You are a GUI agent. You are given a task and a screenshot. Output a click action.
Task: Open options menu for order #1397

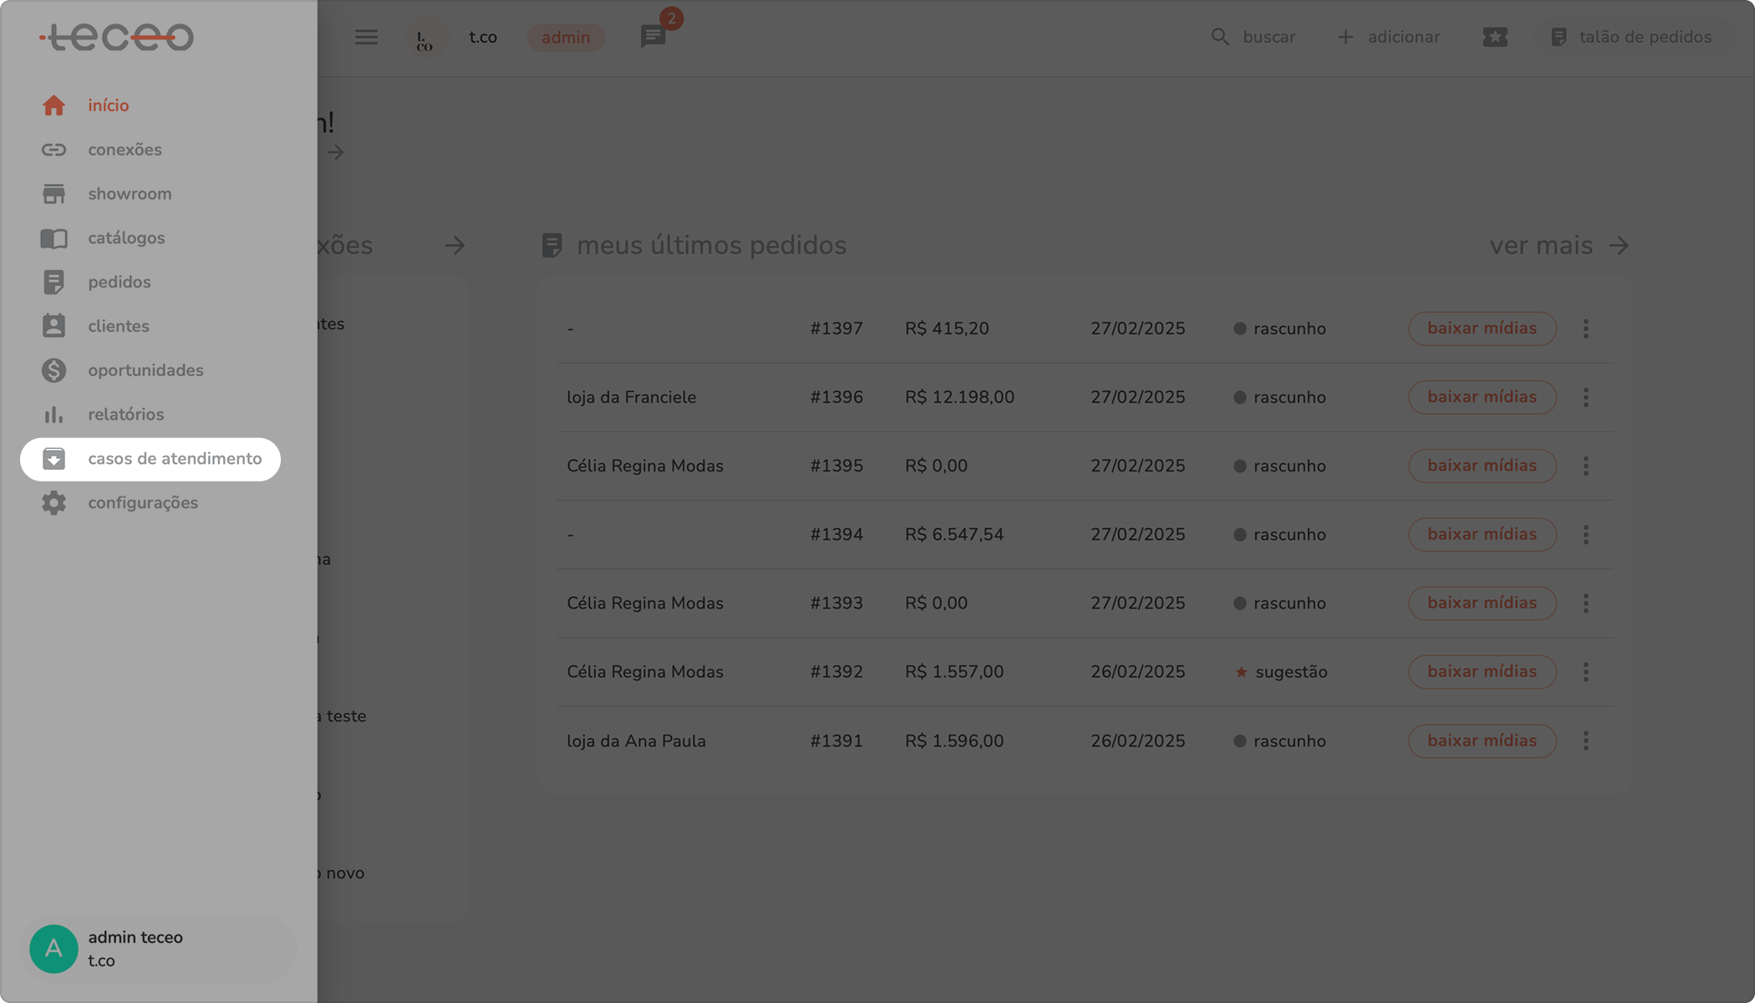(x=1585, y=328)
